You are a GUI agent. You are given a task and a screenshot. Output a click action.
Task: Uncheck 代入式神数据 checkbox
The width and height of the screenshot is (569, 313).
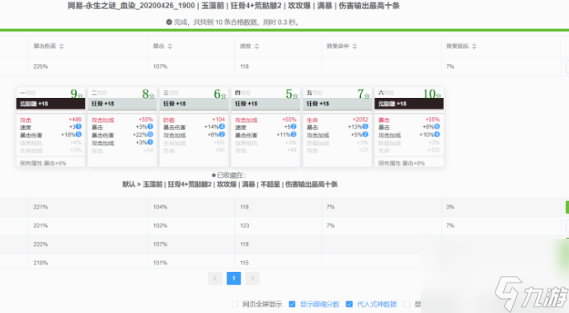click(x=349, y=304)
